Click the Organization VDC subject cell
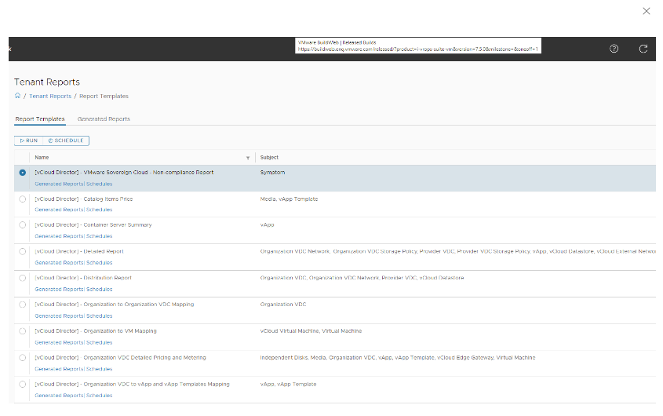663x416 pixels. pyautogui.click(x=283, y=305)
